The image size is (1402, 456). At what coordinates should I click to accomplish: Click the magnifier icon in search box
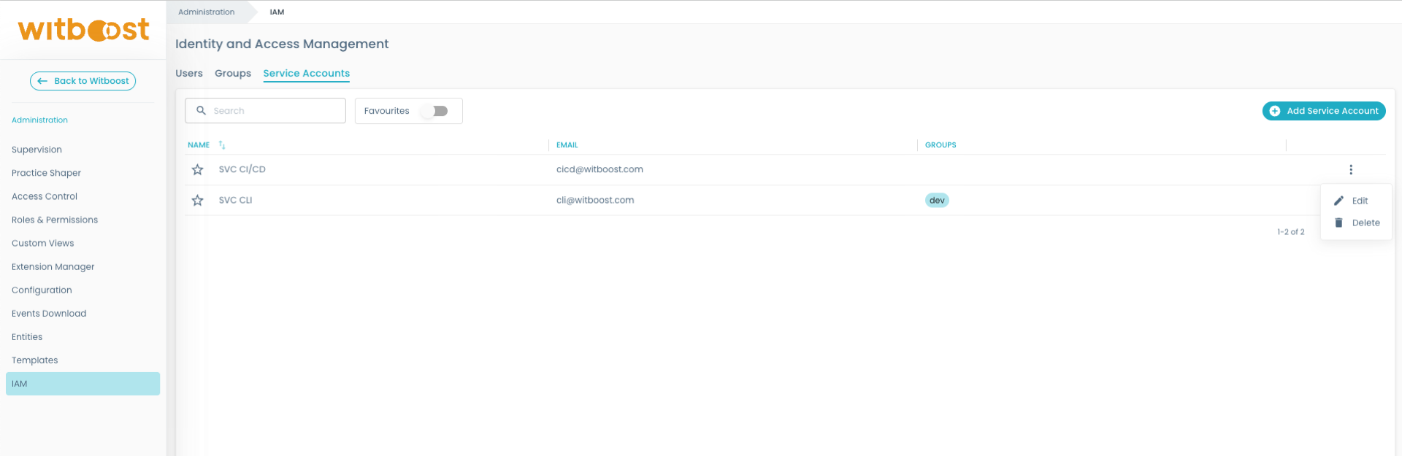[202, 111]
